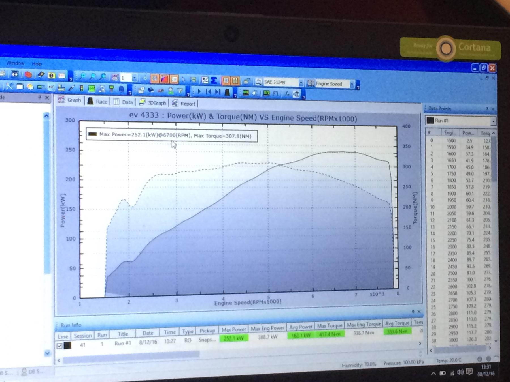The width and height of the screenshot is (510, 382).
Task: Click the funnel filter icon
Action: coord(180,91)
